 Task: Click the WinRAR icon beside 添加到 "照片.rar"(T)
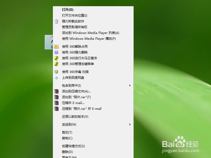[56, 97]
